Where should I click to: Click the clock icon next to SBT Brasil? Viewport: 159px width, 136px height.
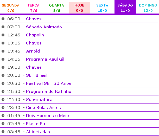click(x=3, y=75)
